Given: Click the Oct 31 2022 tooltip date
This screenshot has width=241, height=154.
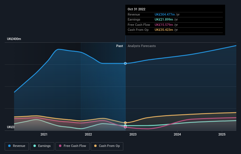Looking at the screenshot, I should [x=136, y=9].
